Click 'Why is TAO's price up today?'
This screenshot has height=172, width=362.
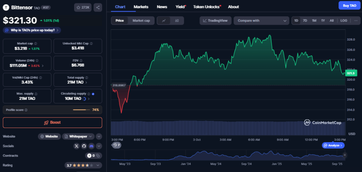pyautogui.click(x=32, y=30)
